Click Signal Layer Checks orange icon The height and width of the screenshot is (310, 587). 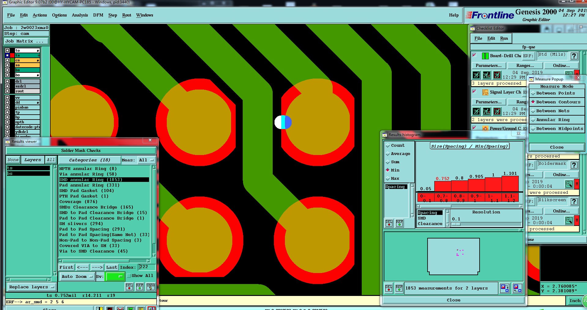pos(485,92)
